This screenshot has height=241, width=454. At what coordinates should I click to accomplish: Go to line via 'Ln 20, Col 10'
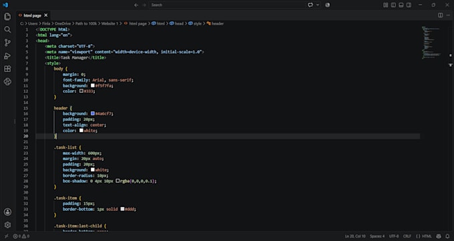(x=355, y=236)
